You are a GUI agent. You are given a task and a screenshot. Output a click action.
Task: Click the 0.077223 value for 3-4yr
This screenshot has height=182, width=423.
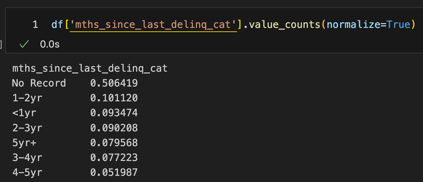[x=114, y=158]
